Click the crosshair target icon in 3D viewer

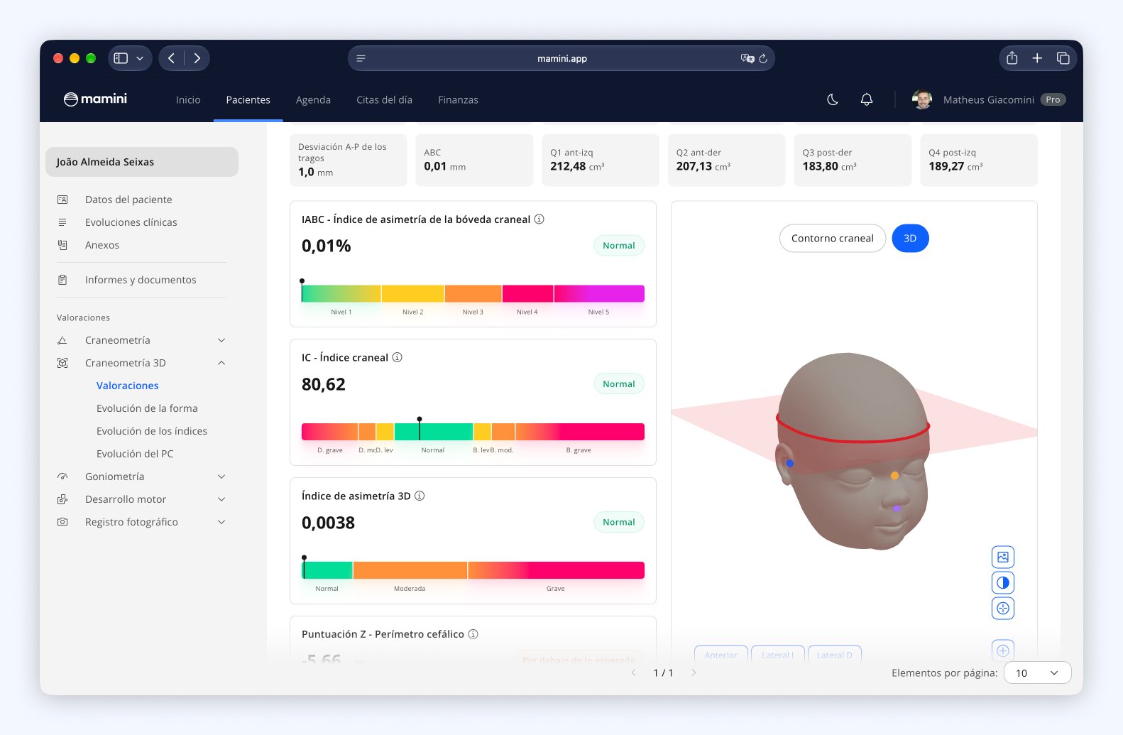coord(1003,608)
